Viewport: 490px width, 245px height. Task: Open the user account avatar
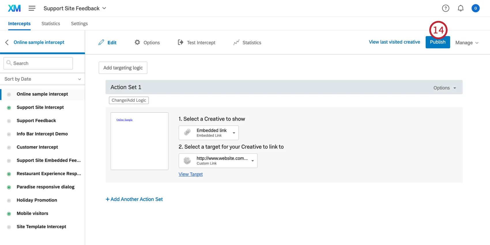[x=475, y=8]
